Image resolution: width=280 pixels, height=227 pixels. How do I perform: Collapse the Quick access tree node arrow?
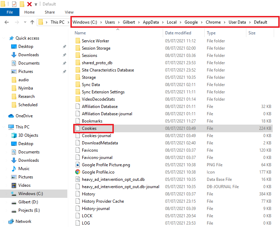point(3,38)
